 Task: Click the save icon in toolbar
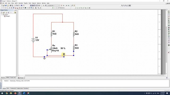point(8,6)
